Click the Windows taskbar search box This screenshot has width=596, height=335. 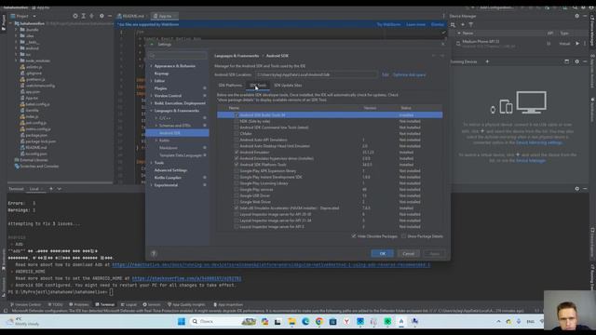pos(223,322)
